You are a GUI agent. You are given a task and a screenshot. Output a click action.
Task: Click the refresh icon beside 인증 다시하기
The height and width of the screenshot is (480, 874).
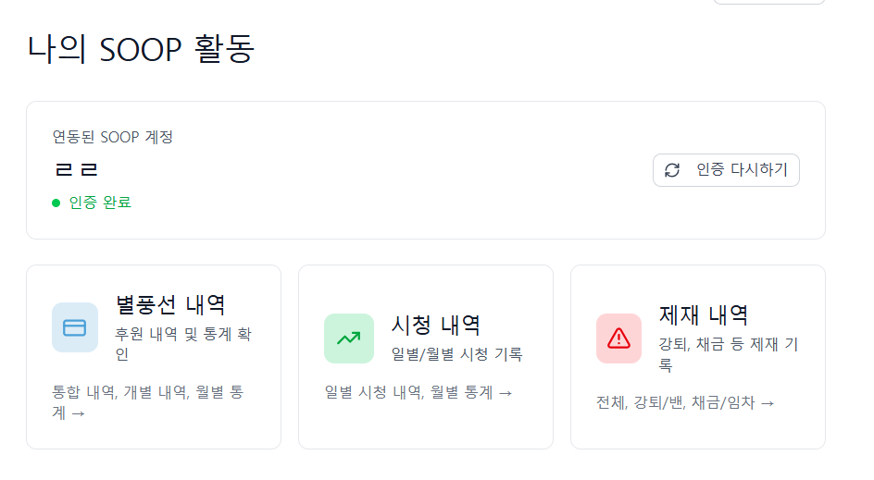pos(673,170)
